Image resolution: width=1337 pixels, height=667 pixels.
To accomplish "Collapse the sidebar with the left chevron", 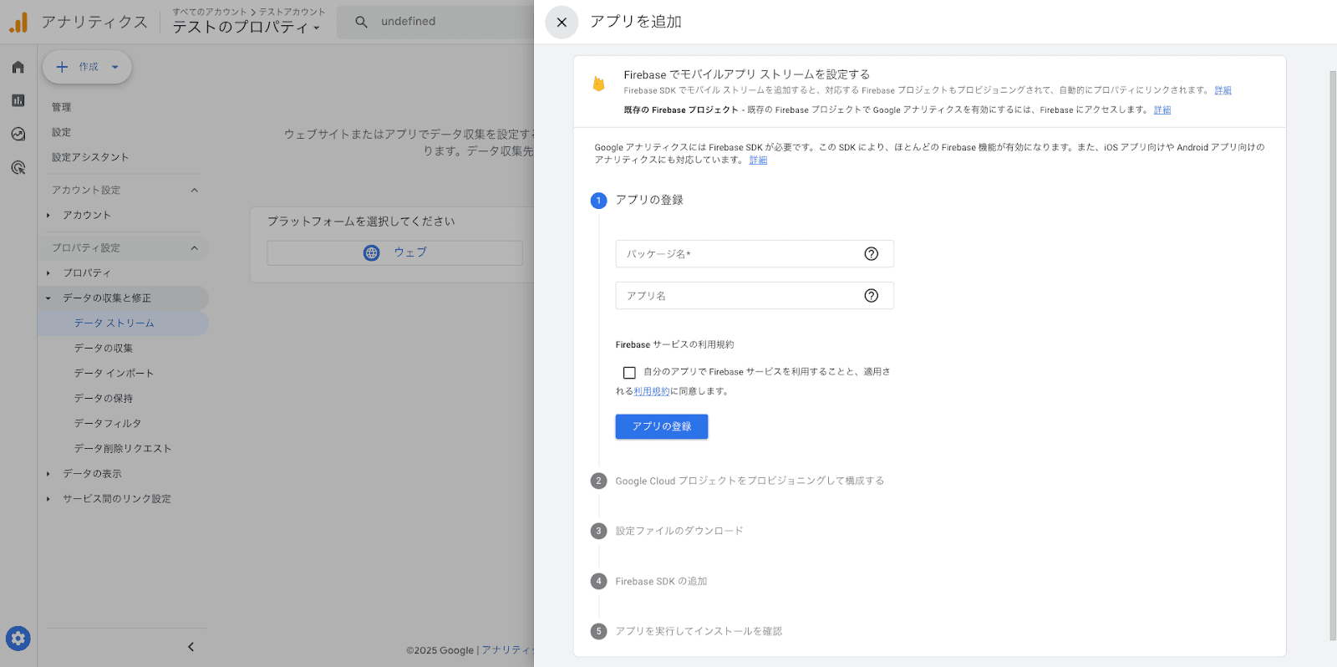I will point(191,647).
